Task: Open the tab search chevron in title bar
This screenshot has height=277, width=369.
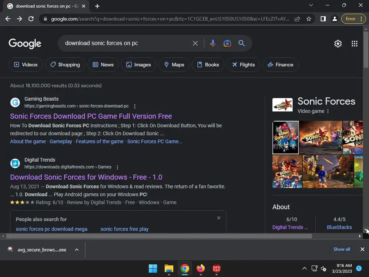Action: pos(311,5)
